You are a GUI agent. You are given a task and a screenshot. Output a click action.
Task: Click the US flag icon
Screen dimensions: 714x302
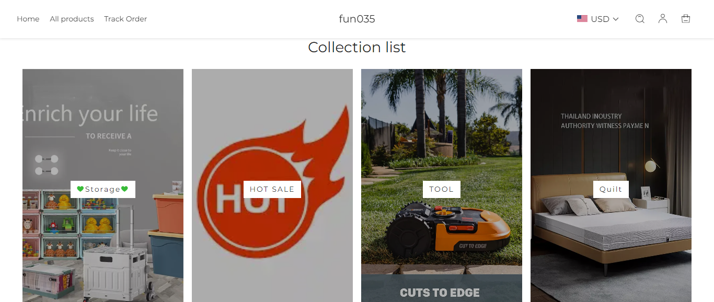pos(582,19)
